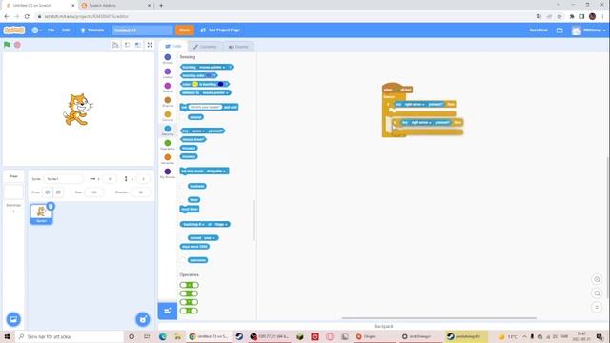This screenshot has width=610, height=343.
Task: Click the yellow color swatch
Action: (194, 84)
